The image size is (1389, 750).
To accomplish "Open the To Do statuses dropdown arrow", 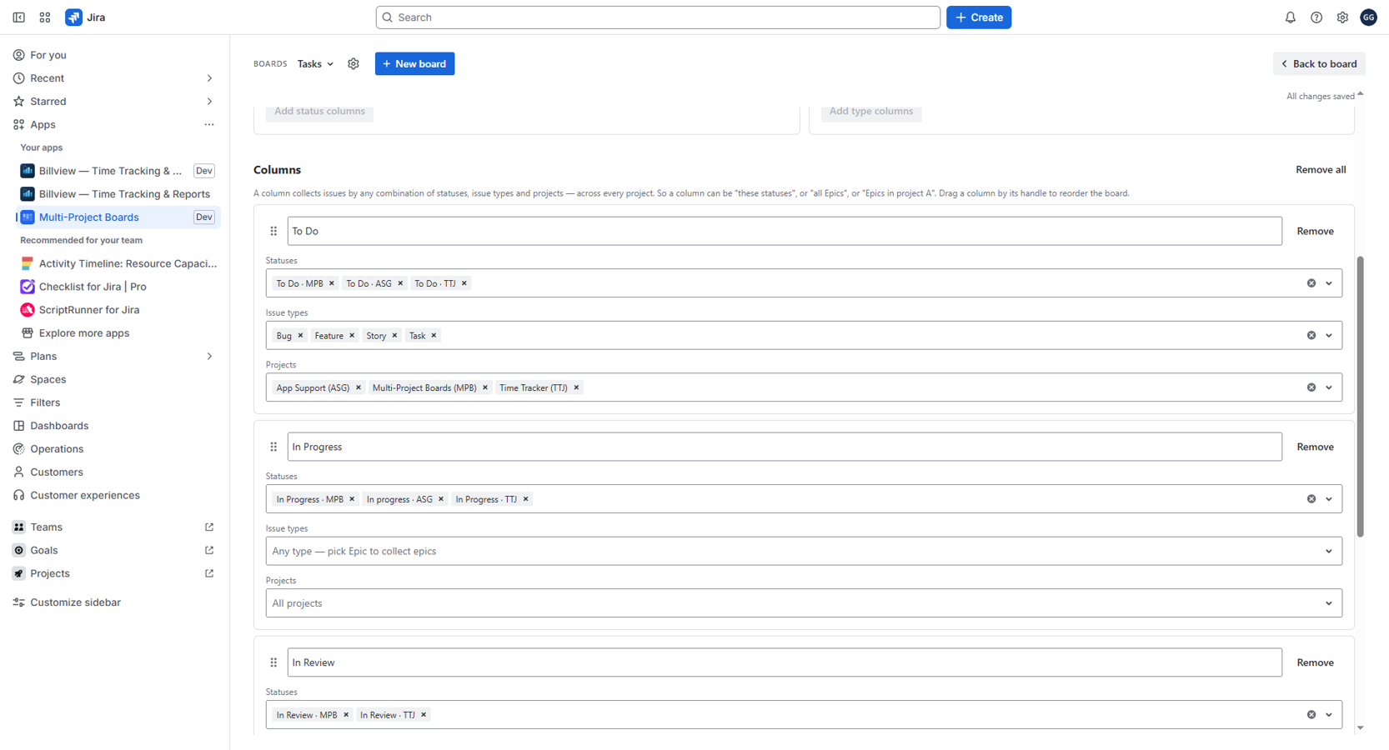I will 1329,283.
